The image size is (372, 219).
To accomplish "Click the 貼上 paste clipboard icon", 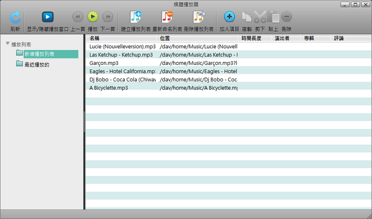I will coord(274,18).
